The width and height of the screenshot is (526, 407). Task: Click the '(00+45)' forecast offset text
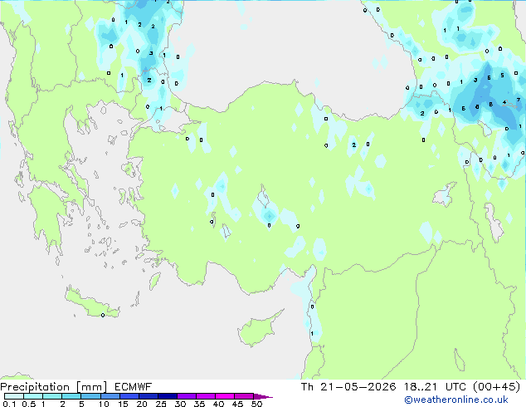pos(496,387)
